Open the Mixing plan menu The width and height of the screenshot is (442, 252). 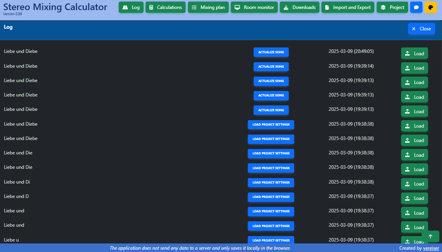[208, 7]
